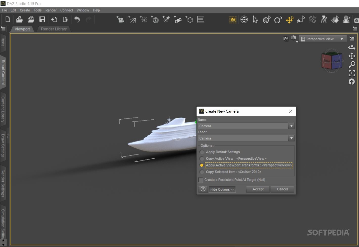This screenshot has height=247, width=359.
Task: Undo the last action
Action: [77, 19]
